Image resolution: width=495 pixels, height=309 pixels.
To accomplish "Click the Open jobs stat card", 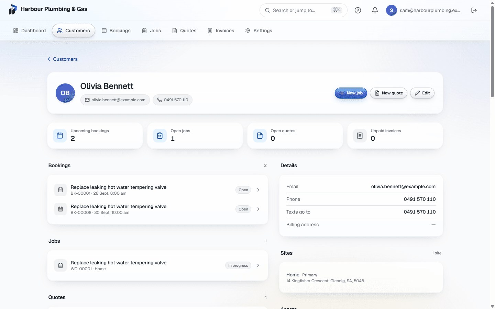I will click(195, 136).
